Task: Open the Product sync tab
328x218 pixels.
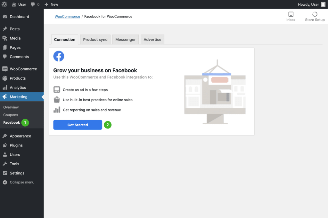Action: pos(95,39)
